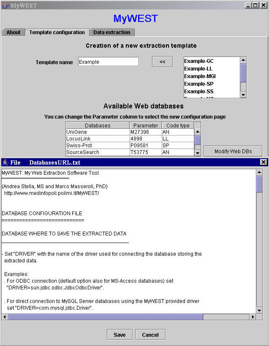Click the << copy template button
This screenshot has width=269, height=346.
tap(162, 62)
